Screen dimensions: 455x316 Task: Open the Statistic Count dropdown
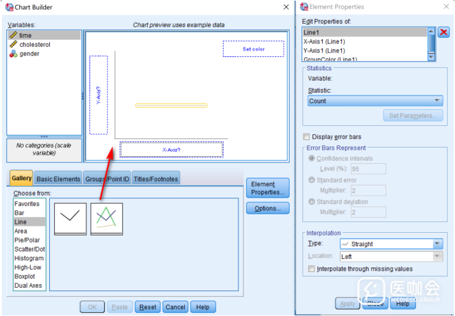[x=375, y=100]
